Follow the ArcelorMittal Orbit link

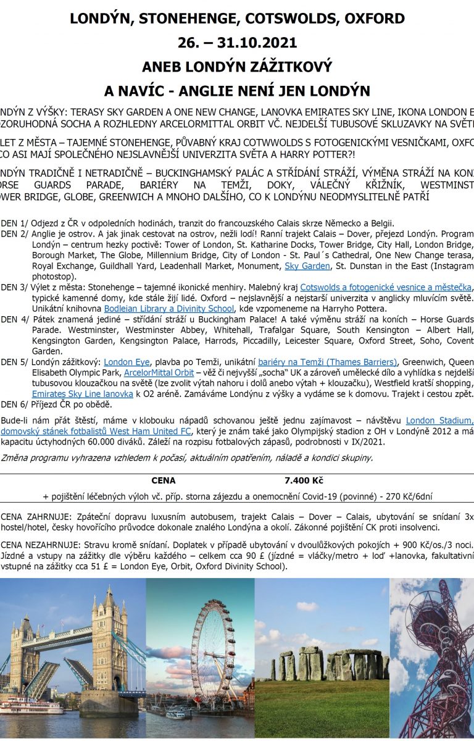coord(159,373)
